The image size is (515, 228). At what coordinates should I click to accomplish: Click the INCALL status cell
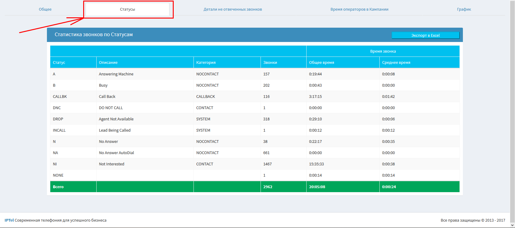[x=73, y=130]
